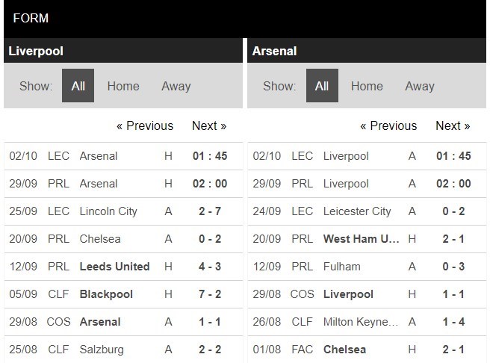Screen dimensions: 490x363
Task: Open the Fulham opponent link
Action: click(342, 267)
